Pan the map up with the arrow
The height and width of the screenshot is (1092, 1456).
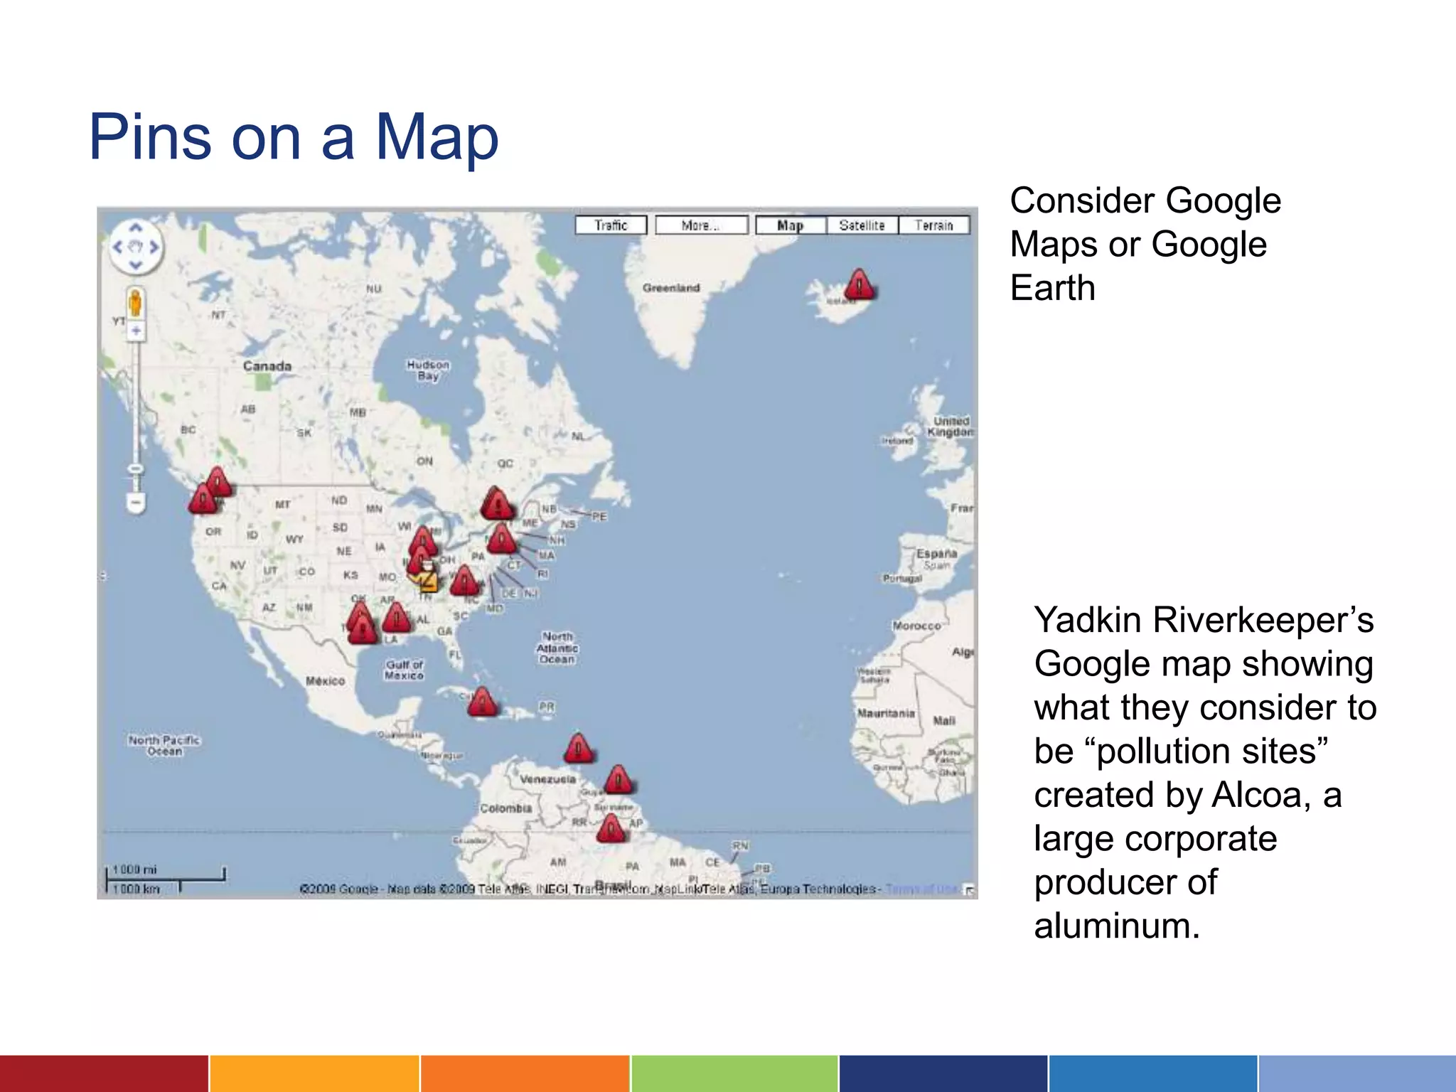[x=136, y=229]
